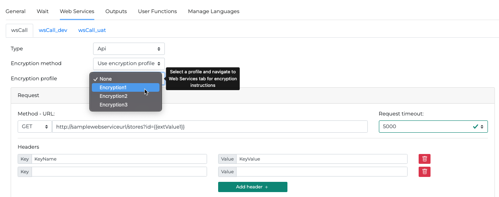Click the KeyValue header value field
Viewport: 499px width, 197px height.
click(x=321, y=159)
